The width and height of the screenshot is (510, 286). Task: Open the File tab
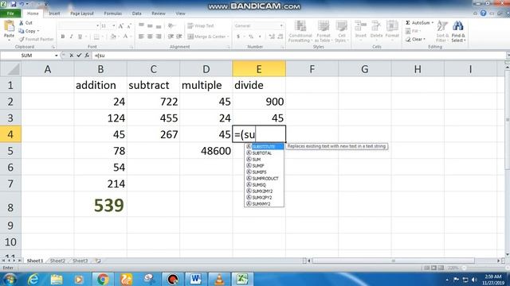[10, 14]
